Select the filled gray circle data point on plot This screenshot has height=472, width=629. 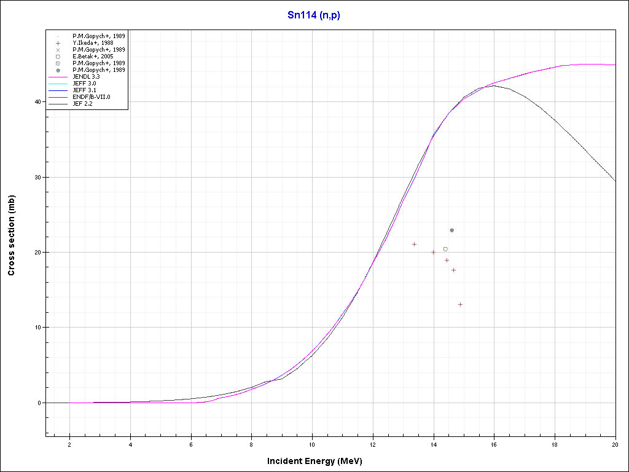[x=451, y=230]
